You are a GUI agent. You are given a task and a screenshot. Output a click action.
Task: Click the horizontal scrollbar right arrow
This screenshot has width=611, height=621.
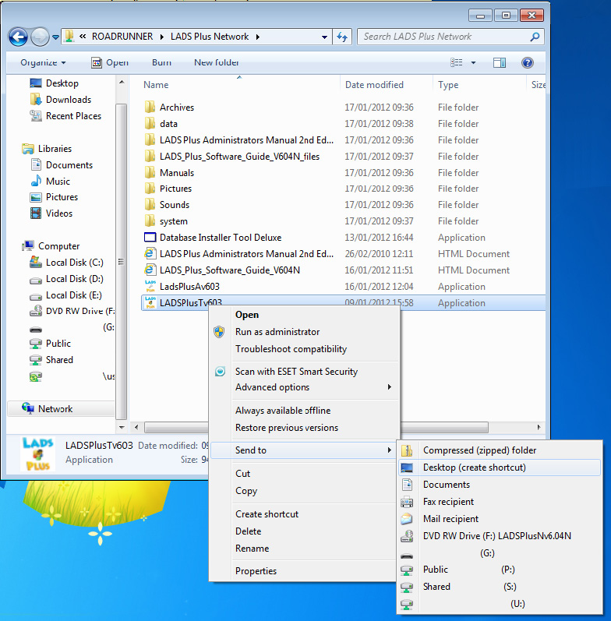point(539,427)
